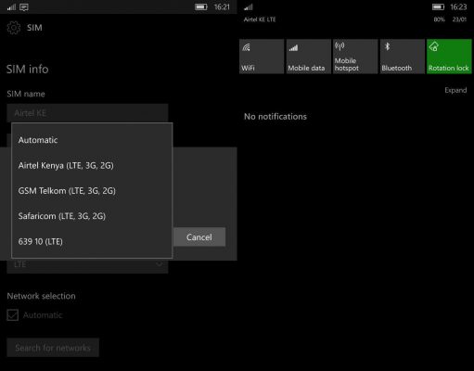Choose Automatic in network list

coord(92,140)
